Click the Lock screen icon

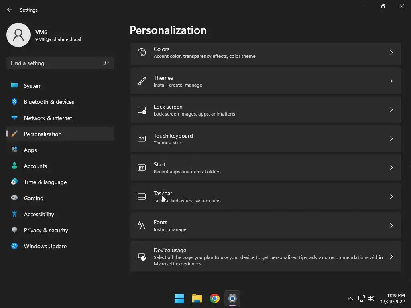(x=142, y=110)
